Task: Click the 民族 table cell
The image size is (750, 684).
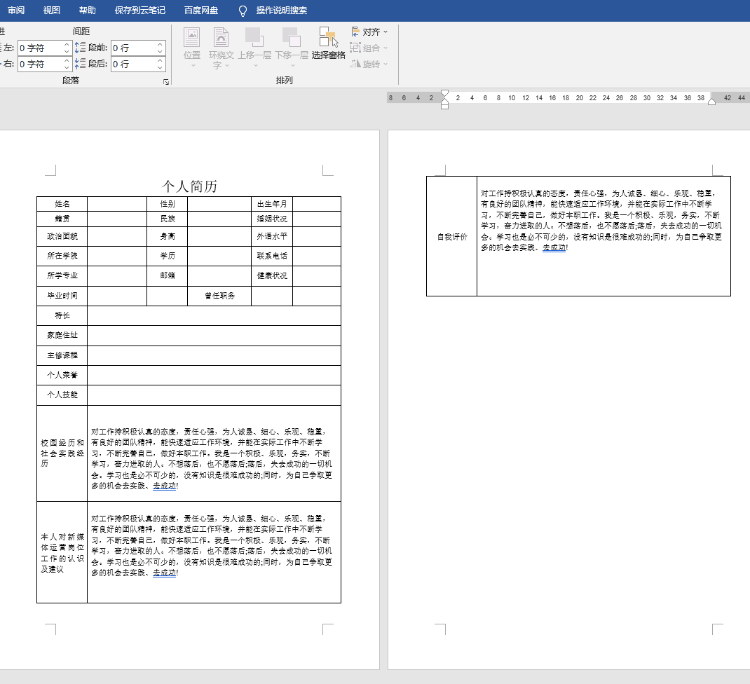Action: click(x=168, y=219)
